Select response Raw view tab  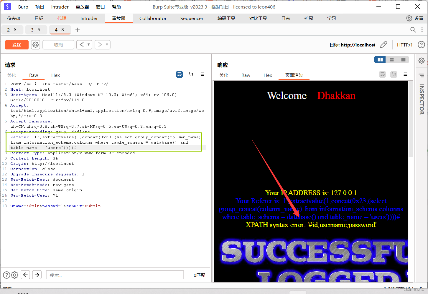[x=246, y=75]
